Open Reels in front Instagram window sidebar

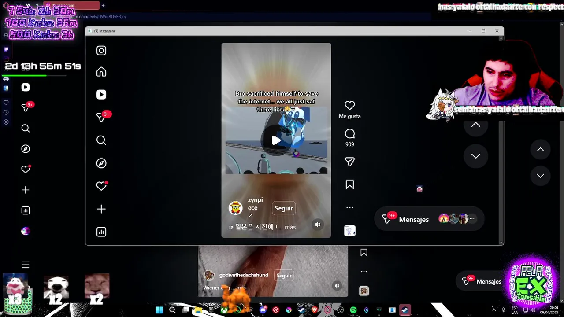point(101,95)
